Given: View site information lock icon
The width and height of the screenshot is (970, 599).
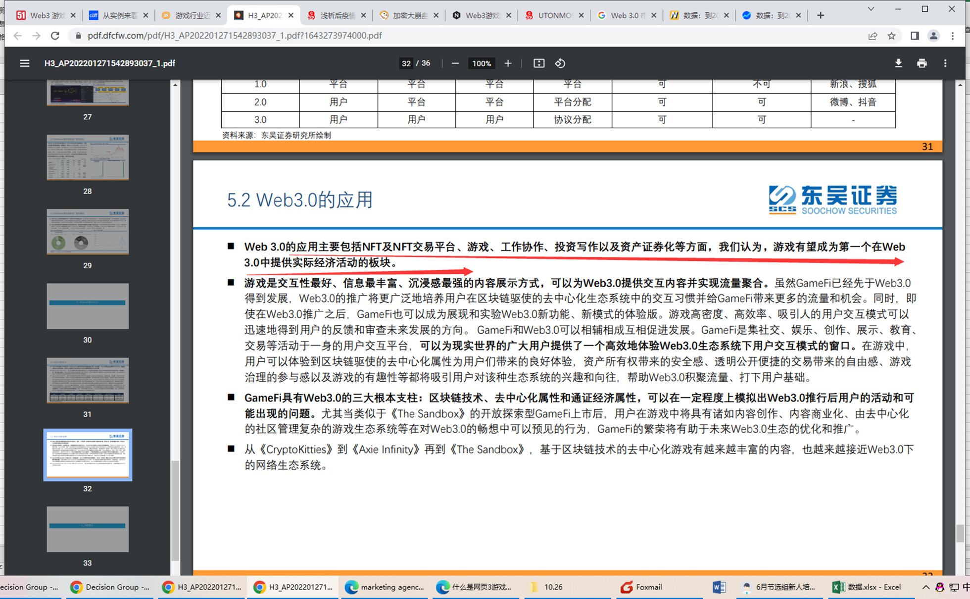Looking at the screenshot, I should point(78,36).
